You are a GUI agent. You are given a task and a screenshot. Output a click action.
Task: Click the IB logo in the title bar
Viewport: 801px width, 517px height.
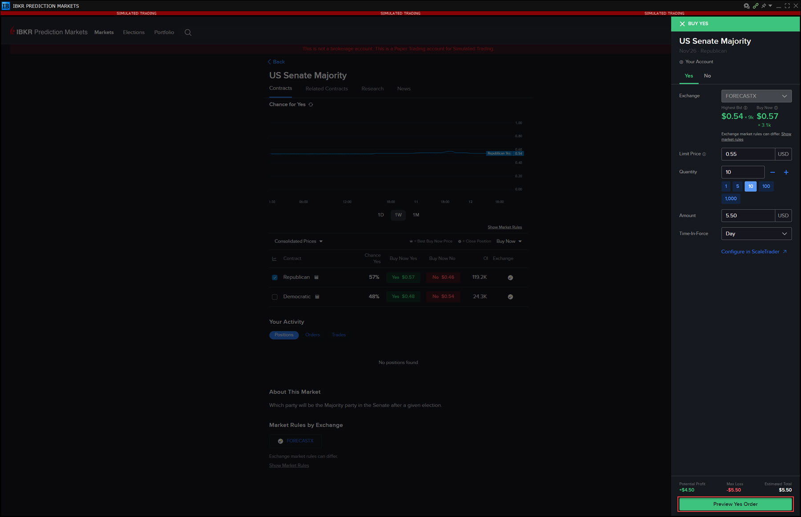pos(6,6)
